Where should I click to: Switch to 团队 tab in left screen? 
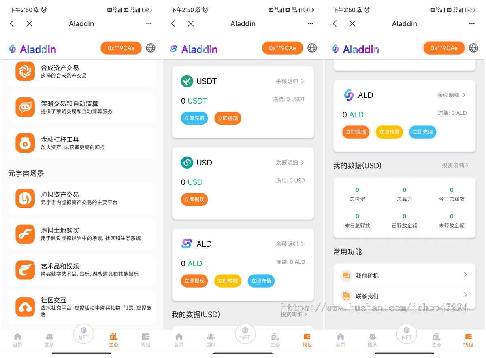click(x=49, y=340)
